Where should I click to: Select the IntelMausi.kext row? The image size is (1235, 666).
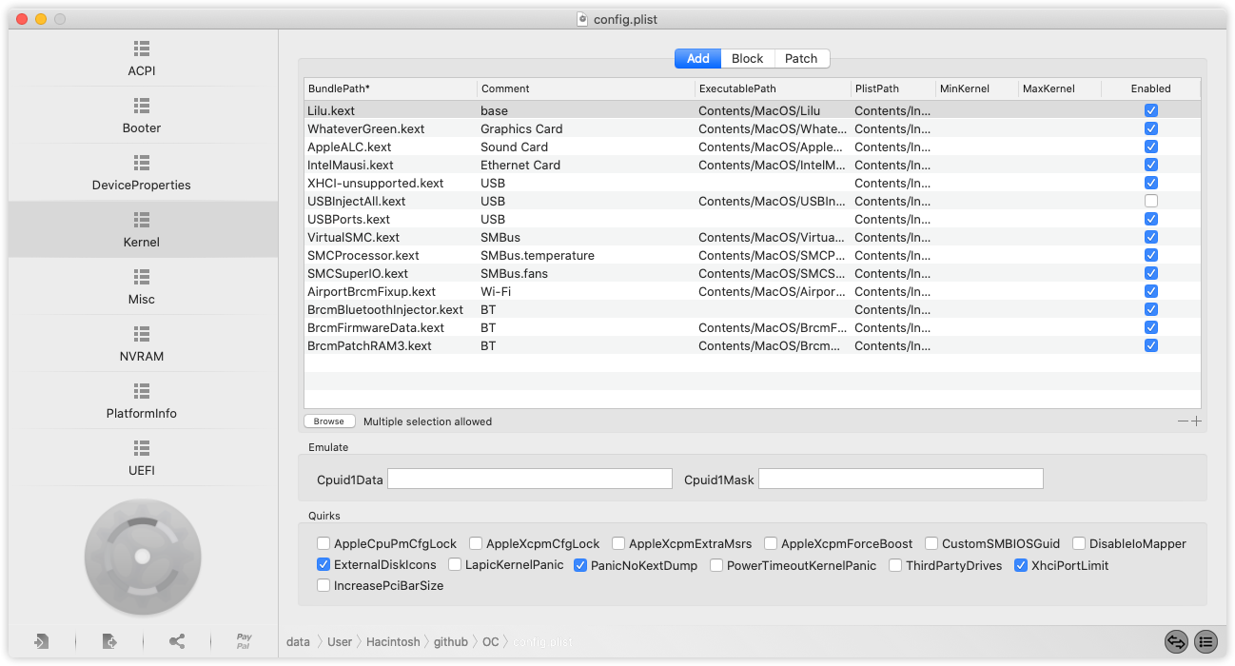click(752, 165)
